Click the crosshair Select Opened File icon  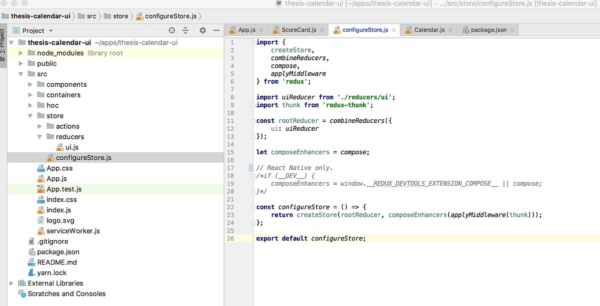point(171,30)
